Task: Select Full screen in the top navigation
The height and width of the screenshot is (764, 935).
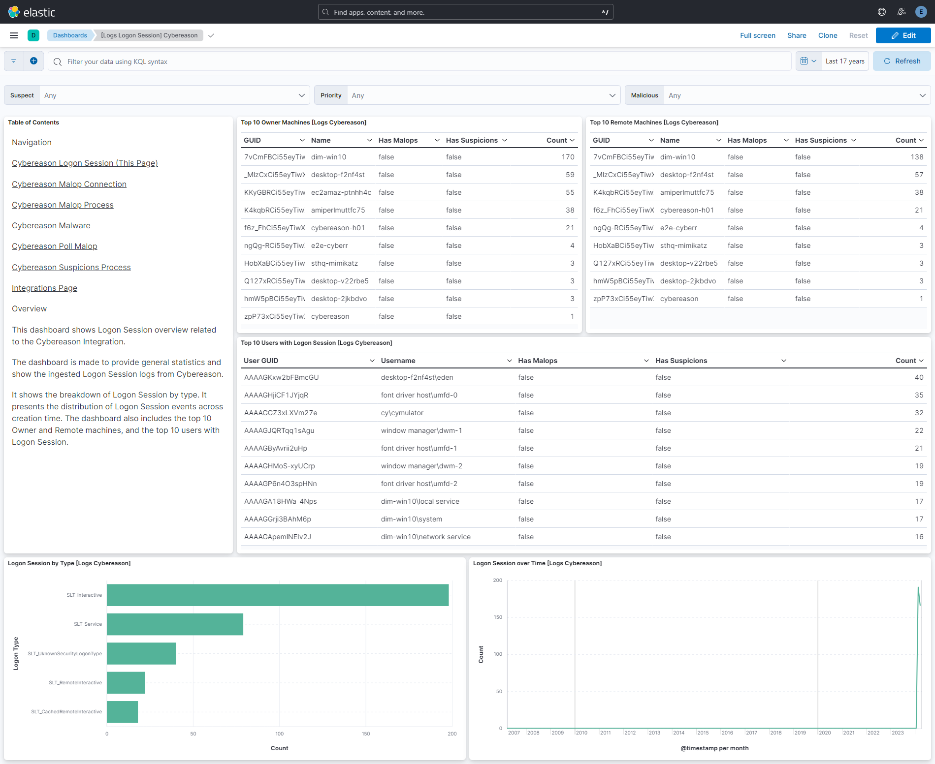Action: [x=757, y=35]
